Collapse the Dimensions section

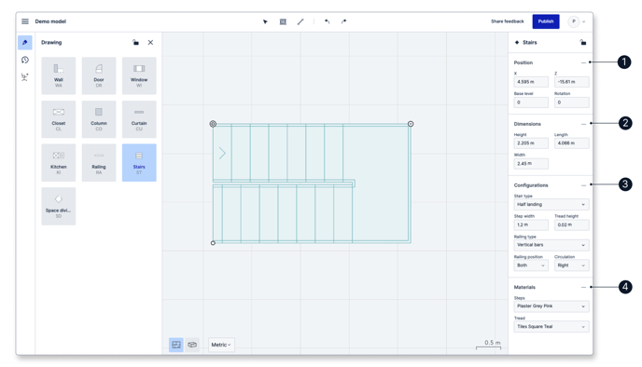(x=583, y=124)
